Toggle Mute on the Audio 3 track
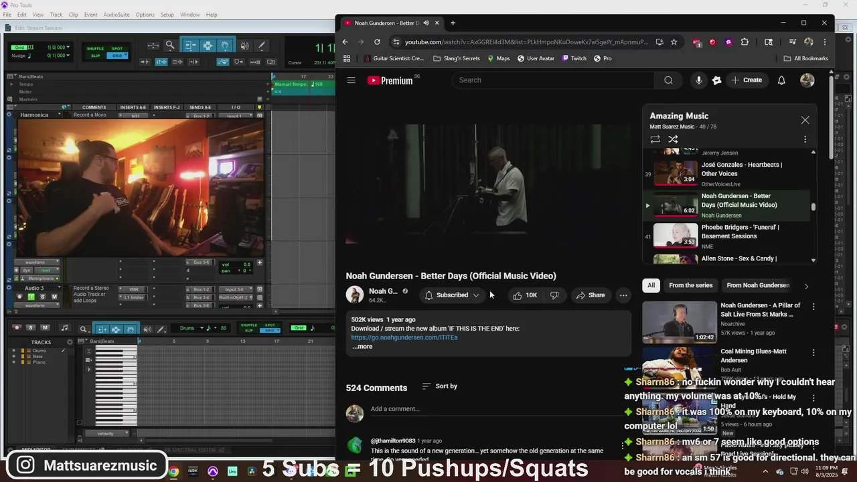The image size is (857, 482). point(54,297)
